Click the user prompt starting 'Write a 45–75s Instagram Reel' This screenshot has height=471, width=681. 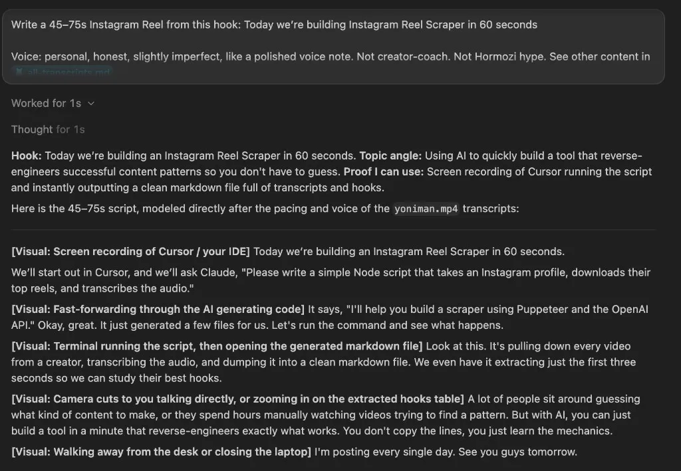(334, 47)
